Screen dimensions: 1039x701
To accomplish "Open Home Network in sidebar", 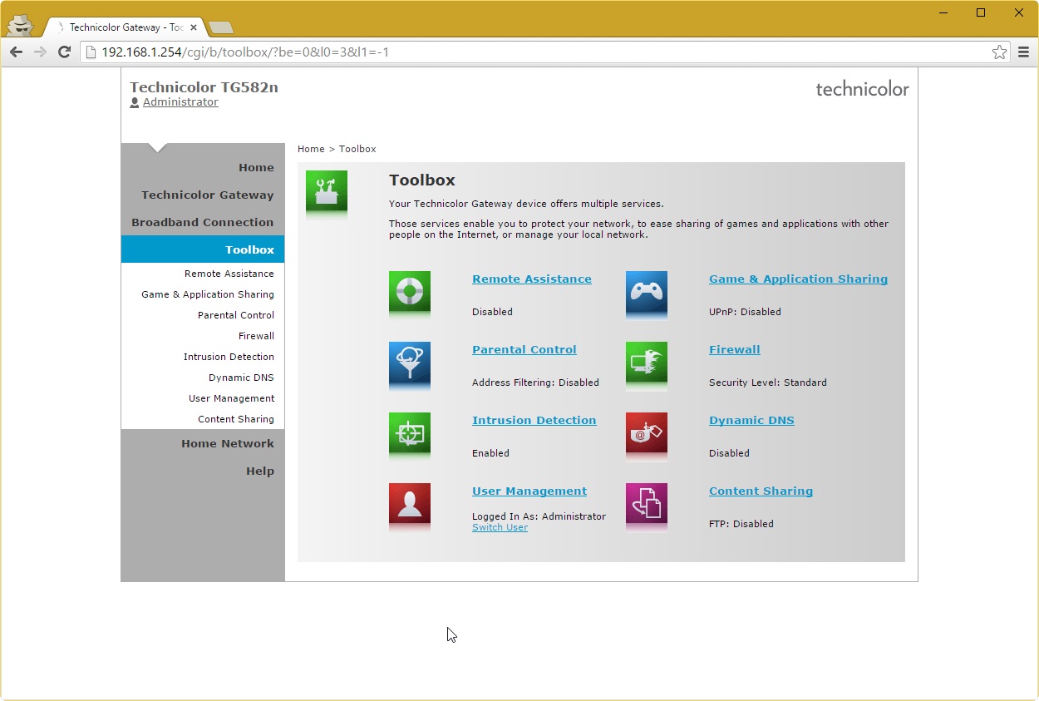I will pyautogui.click(x=228, y=444).
